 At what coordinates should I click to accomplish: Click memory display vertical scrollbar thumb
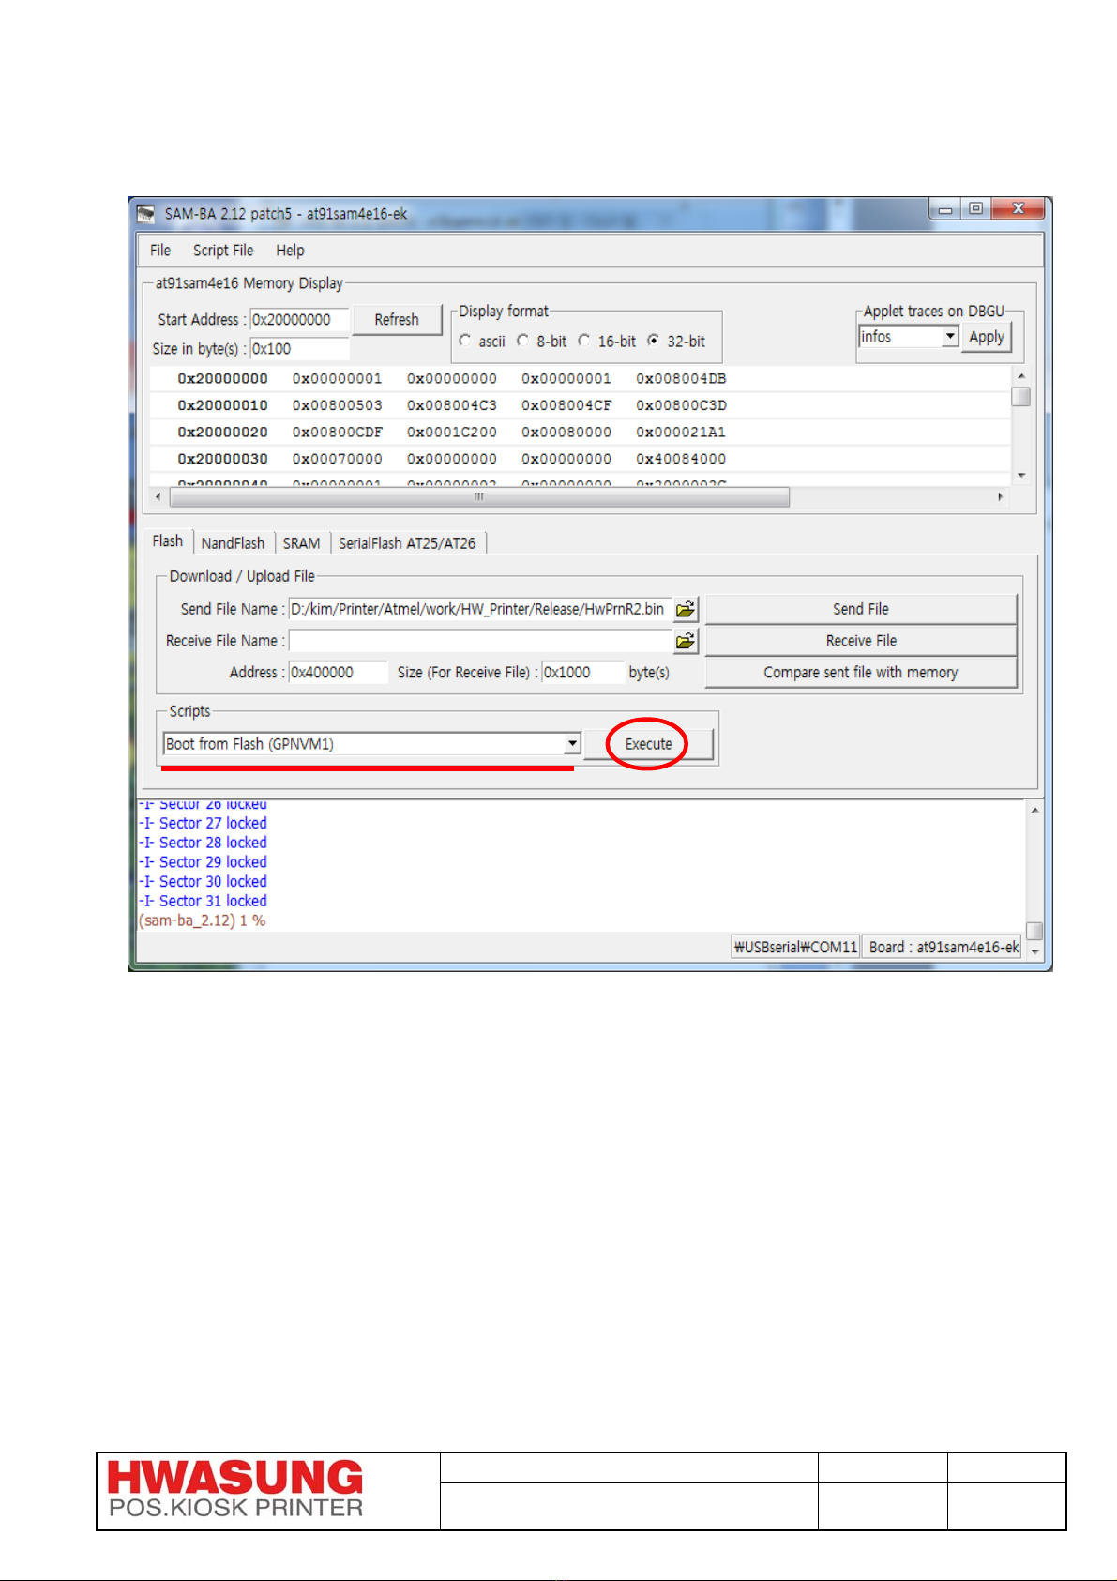[1021, 396]
